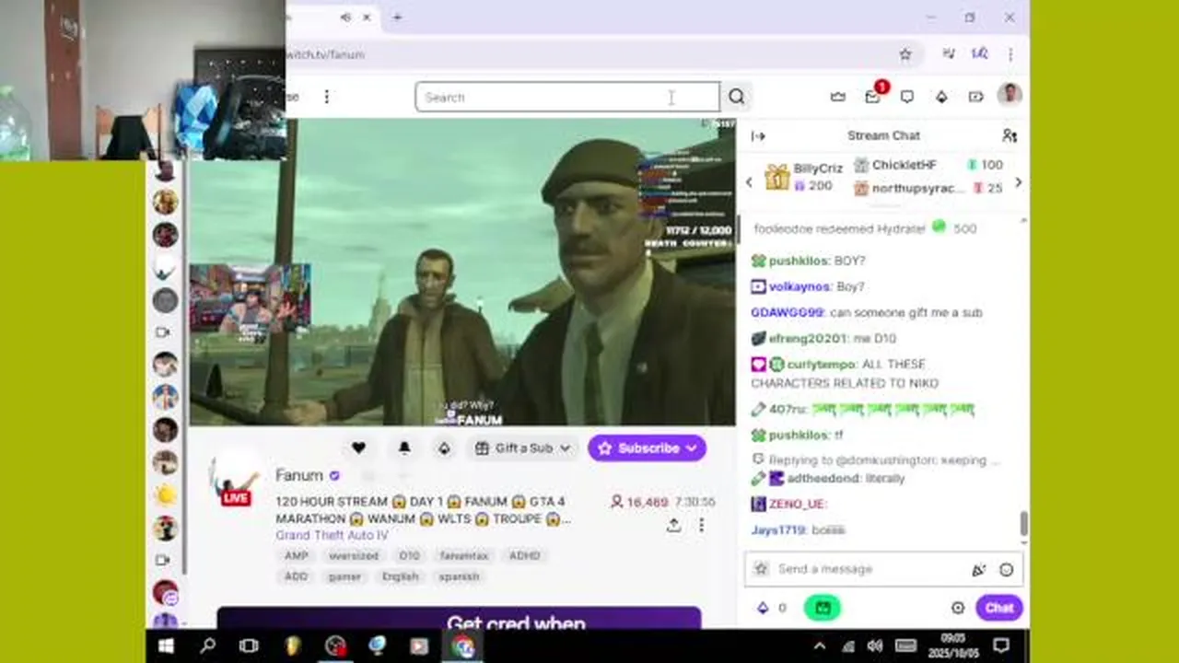Open the Windows Start button

pos(167,646)
